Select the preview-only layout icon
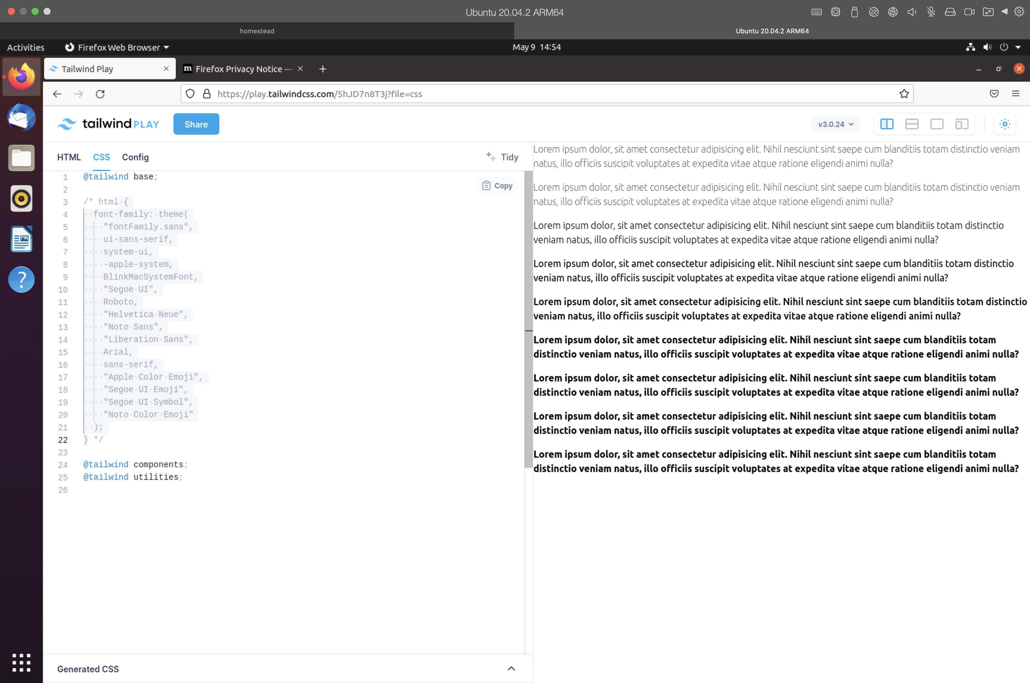The width and height of the screenshot is (1030, 683). [x=937, y=124]
